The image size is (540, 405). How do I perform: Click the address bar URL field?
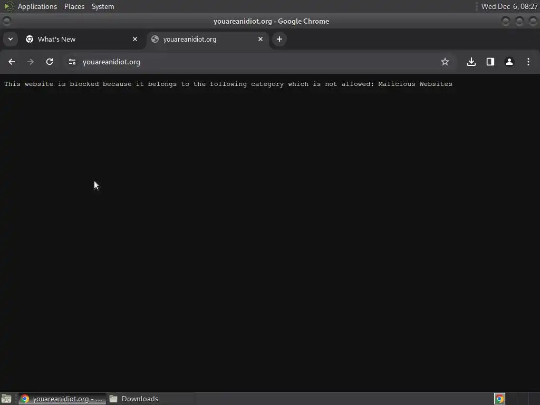click(x=259, y=62)
